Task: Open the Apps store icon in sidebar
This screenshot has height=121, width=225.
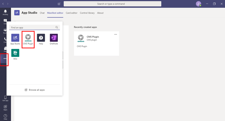Action: [x=5, y=108]
